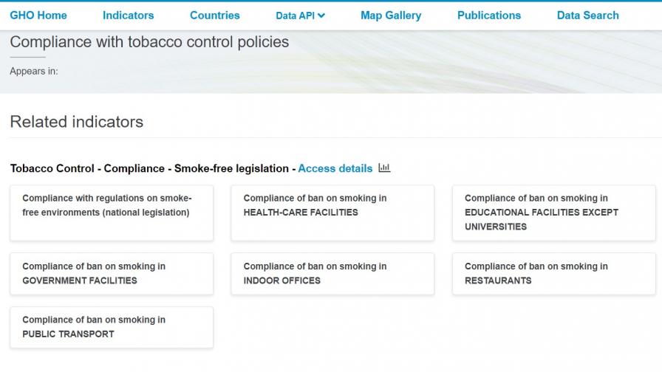Select Publications in the navigation bar
The height and width of the screenshot is (372, 662).
point(489,15)
